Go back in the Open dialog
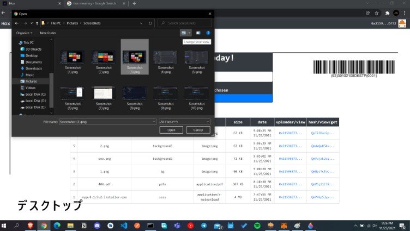This screenshot has width=410, height=231. coord(17,23)
